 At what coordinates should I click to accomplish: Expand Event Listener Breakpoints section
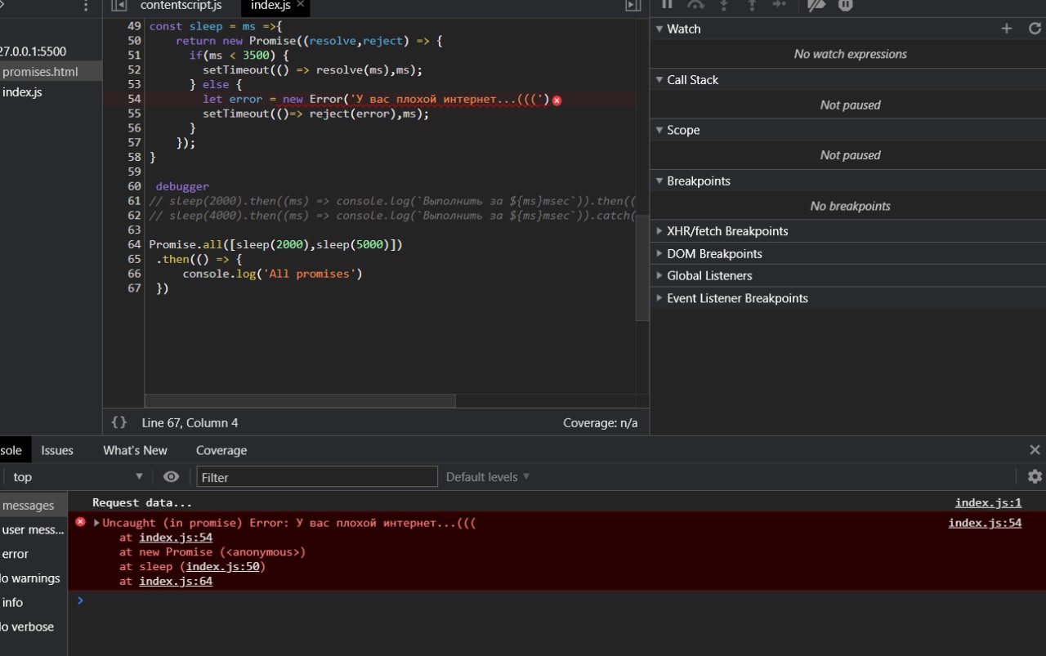pos(659,298)
